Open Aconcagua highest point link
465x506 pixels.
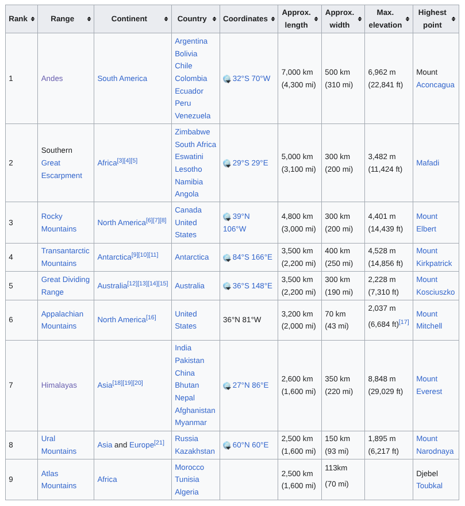pos(435,85)
